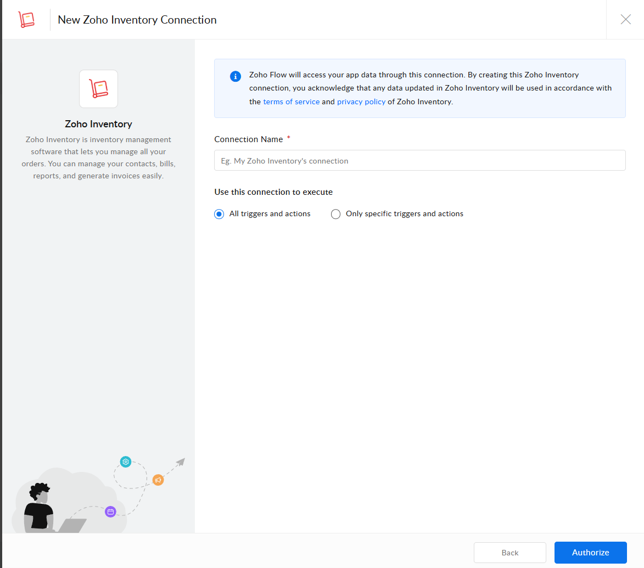Image resolution: width=644 pixels, height=568 pixels.
Task: Open the privacy policy link
Action: [x=361, y=102]
